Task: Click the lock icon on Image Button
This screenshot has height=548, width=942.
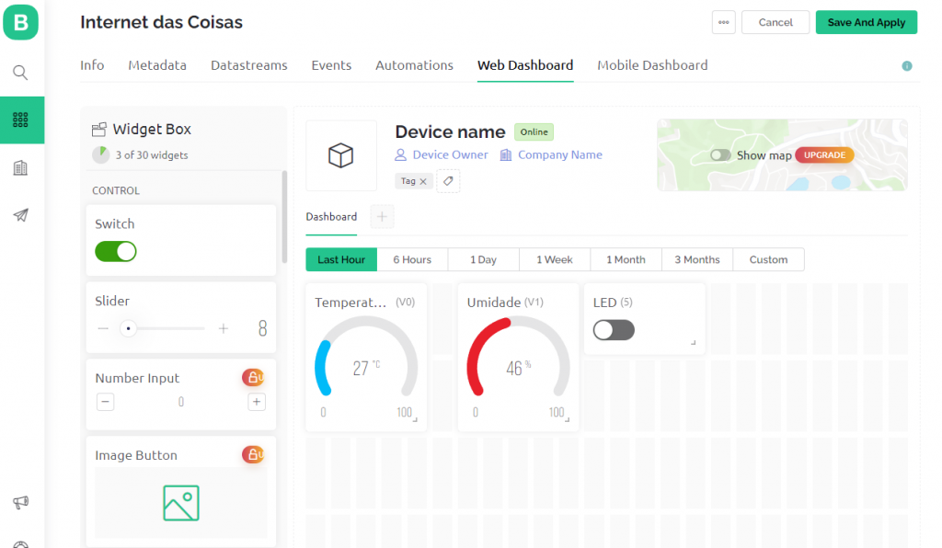Action: pyautogui.click(x=253, y=454)
